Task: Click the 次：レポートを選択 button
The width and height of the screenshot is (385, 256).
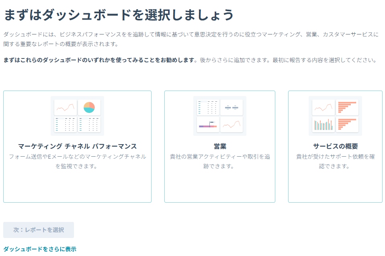Action: click(x=38, y=230)
